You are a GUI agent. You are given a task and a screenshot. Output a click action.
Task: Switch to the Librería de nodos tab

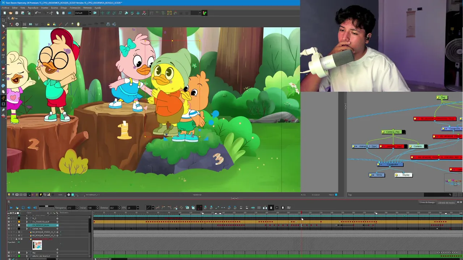(x=446, y=203)
